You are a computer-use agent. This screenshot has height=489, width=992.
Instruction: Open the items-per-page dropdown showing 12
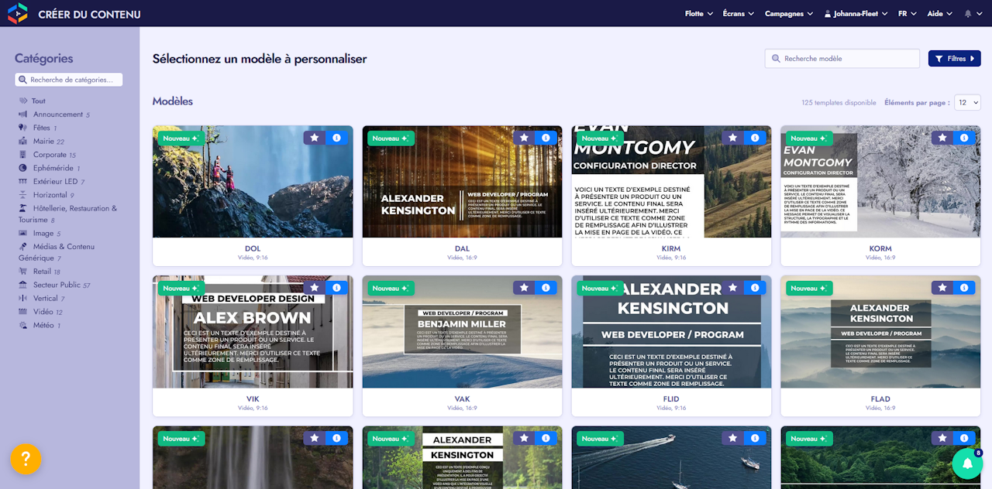click(x=967, y=102)
